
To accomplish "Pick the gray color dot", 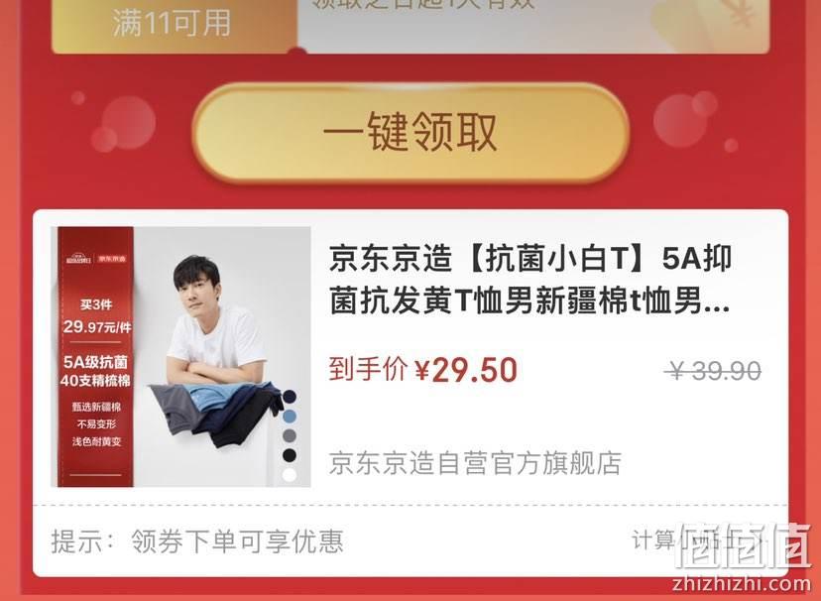I will (x=289, y=435).
